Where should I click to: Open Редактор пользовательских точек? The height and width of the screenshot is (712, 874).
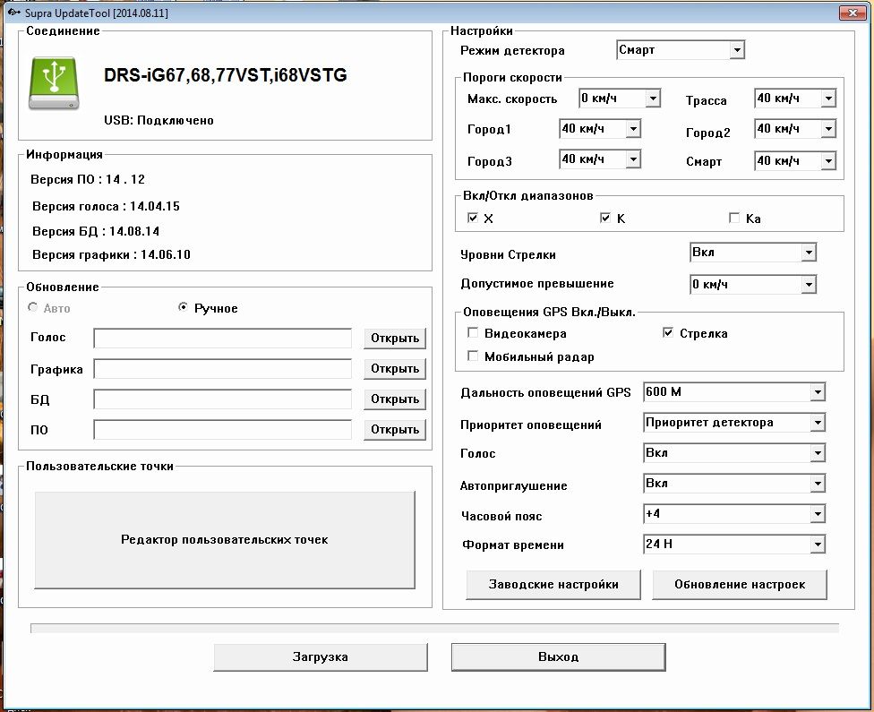point(225,540)
